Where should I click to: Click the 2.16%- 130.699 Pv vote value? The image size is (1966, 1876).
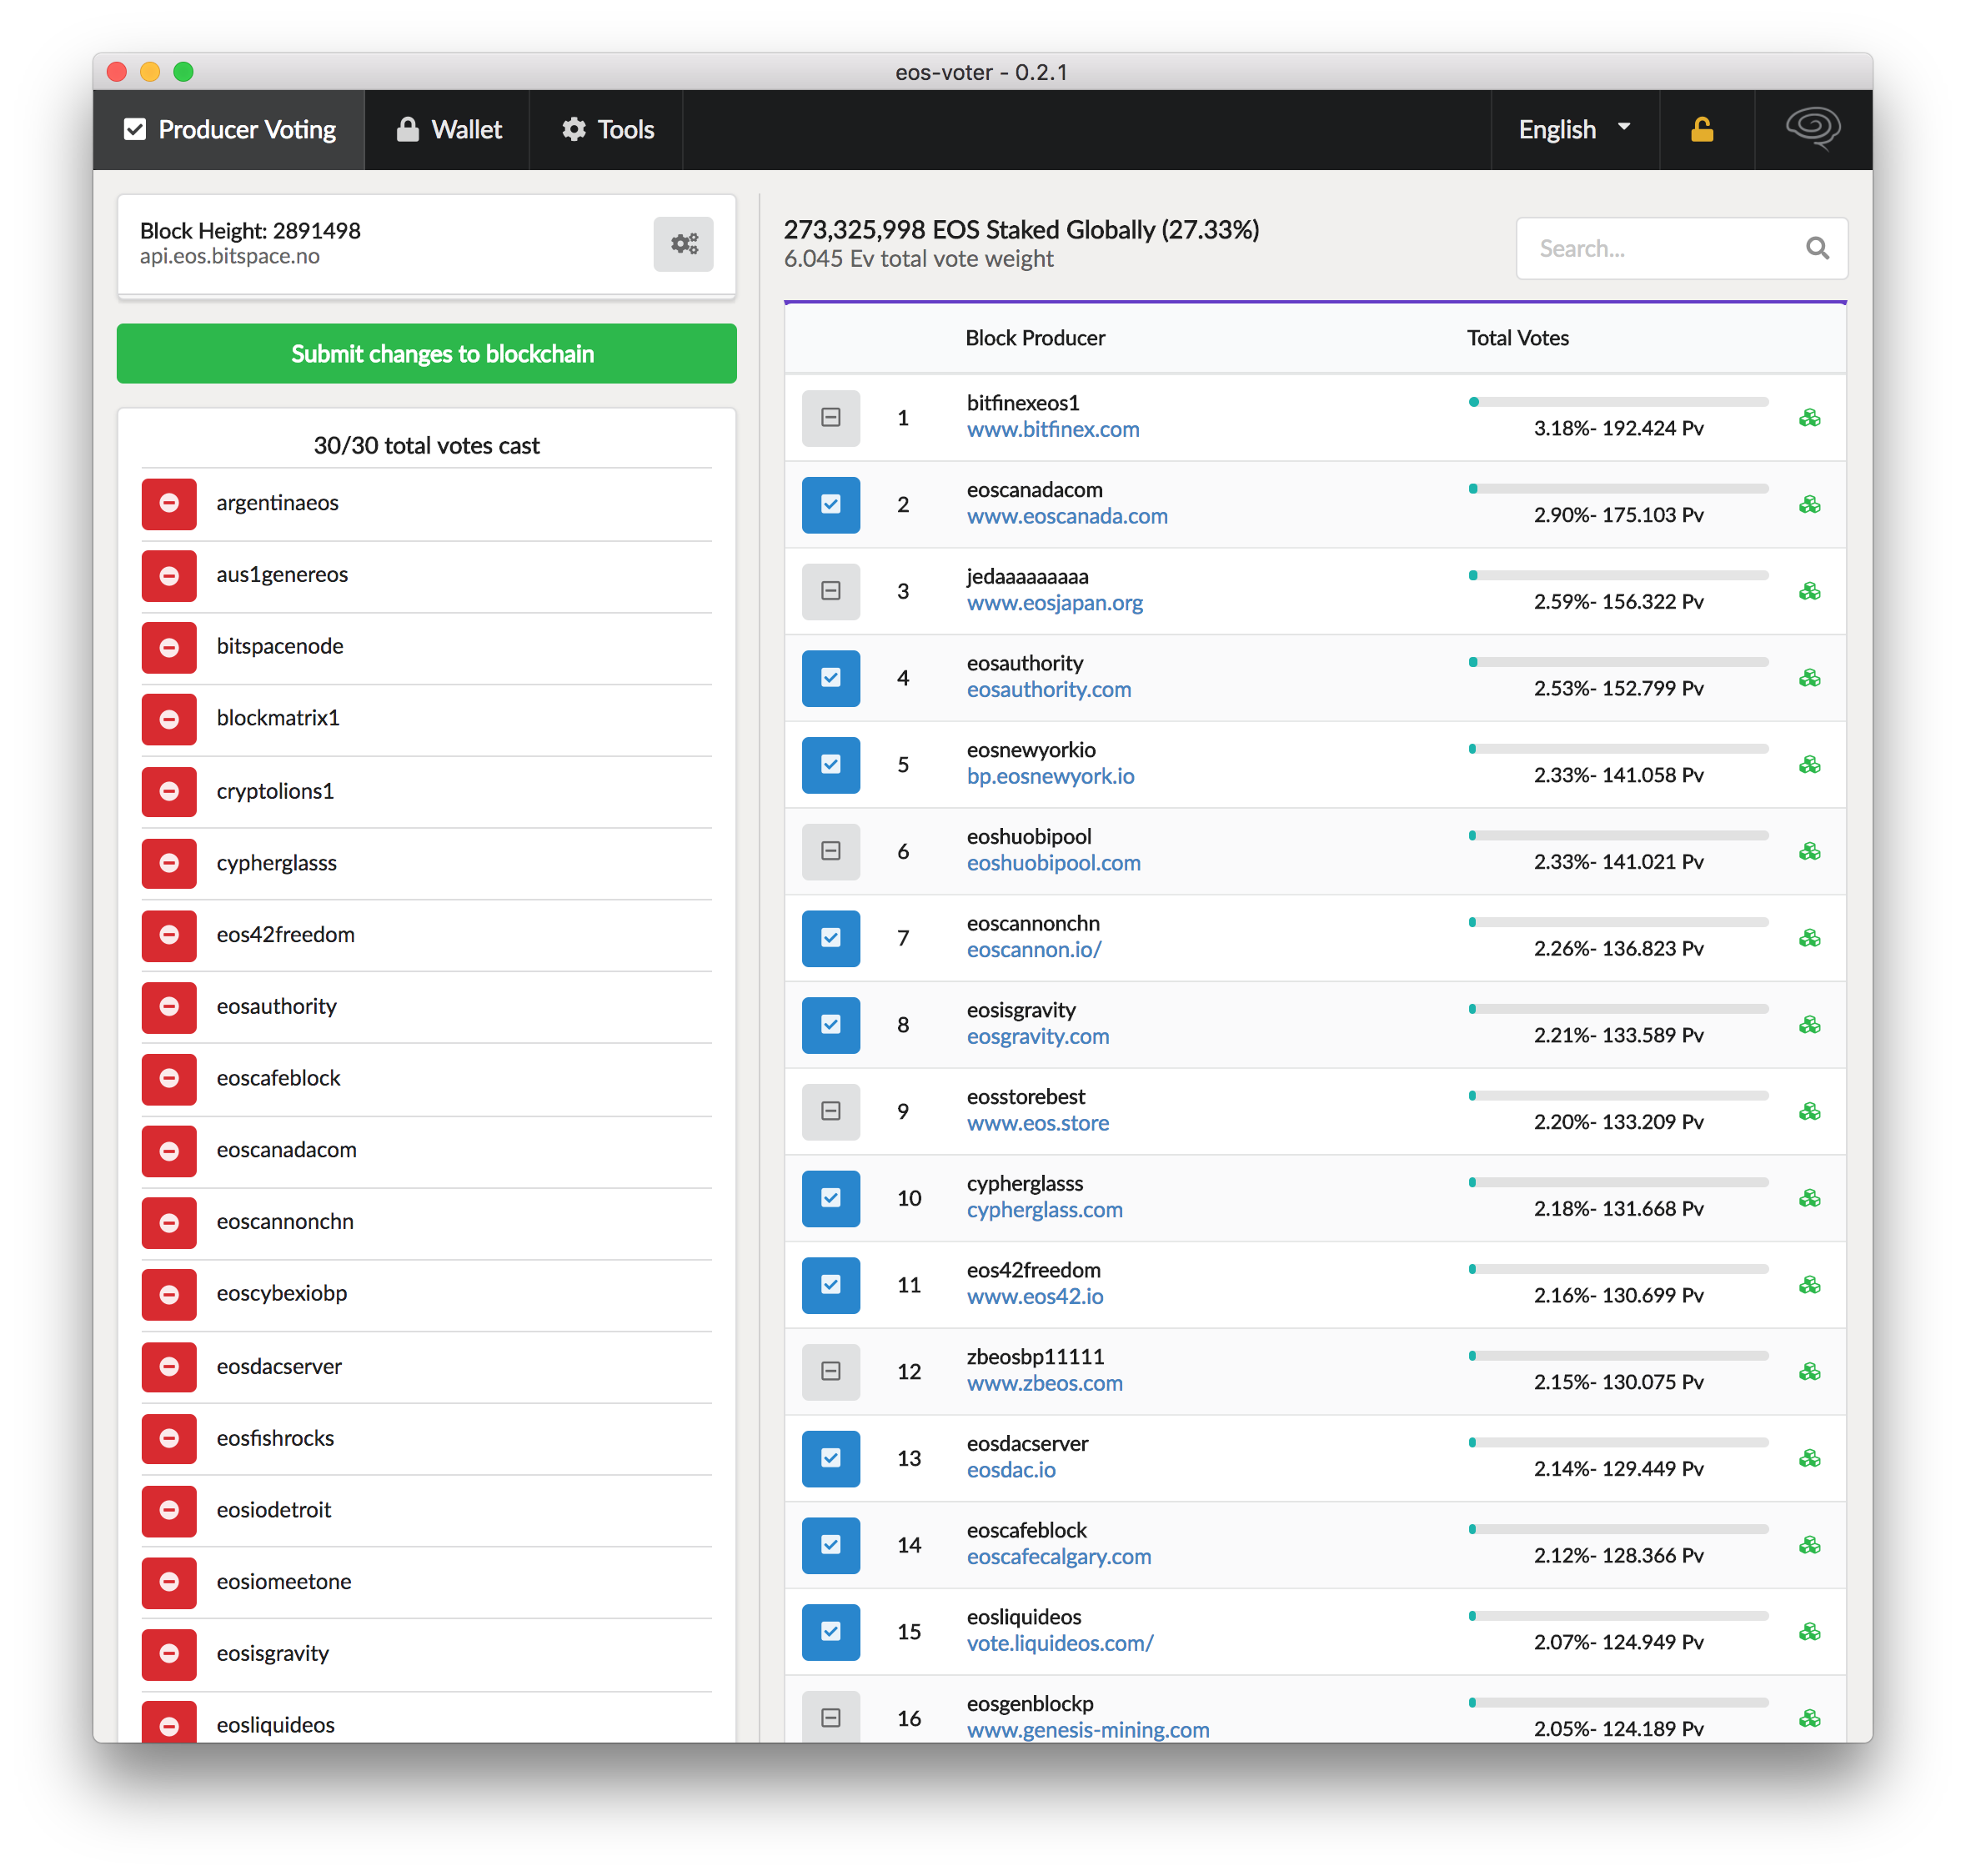[x=1618, y=1296]
